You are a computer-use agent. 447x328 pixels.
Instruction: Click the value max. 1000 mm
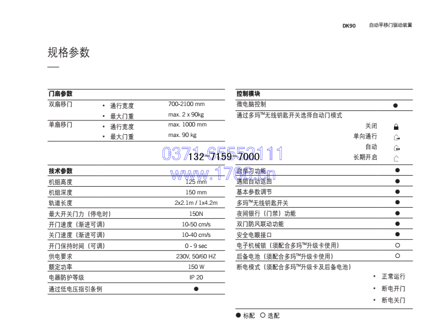click(187, 125)
